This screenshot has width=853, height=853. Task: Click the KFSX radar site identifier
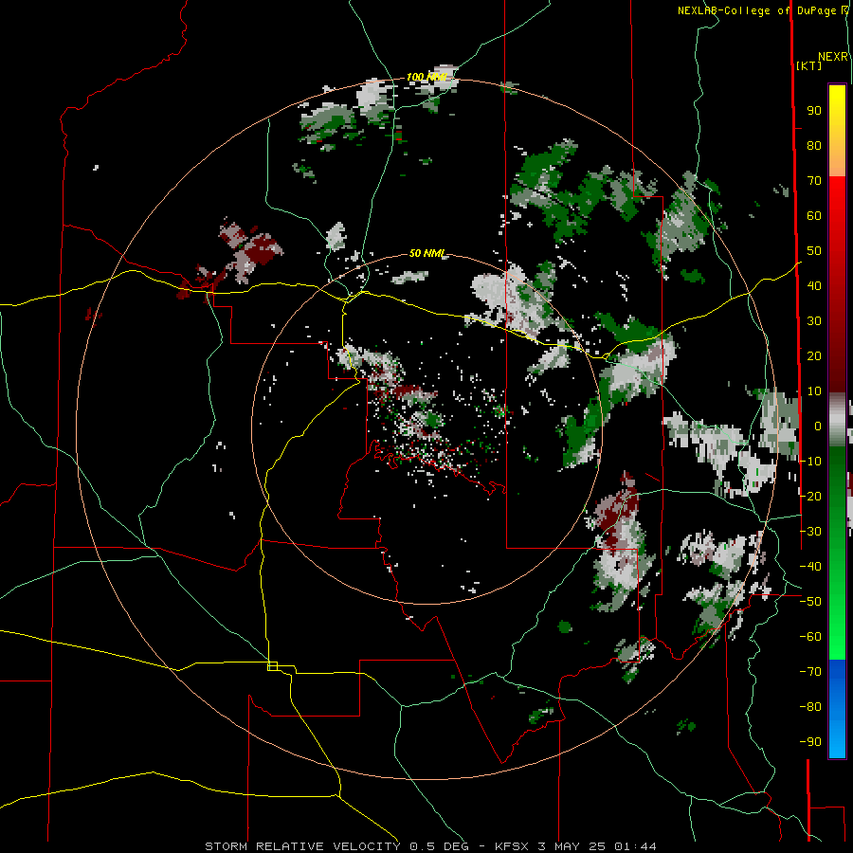click(512, 846)
